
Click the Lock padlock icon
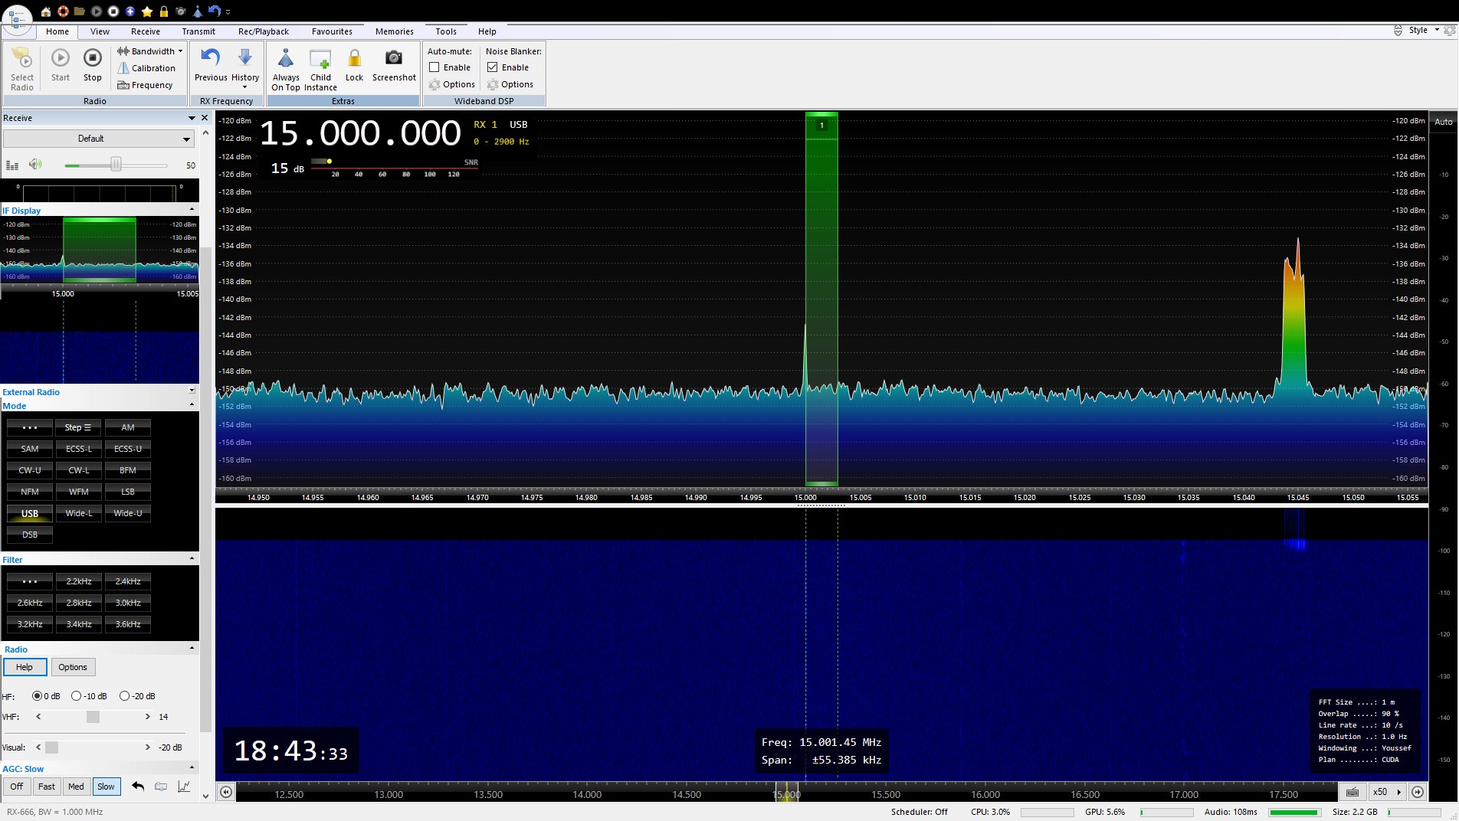pos(354,59)
